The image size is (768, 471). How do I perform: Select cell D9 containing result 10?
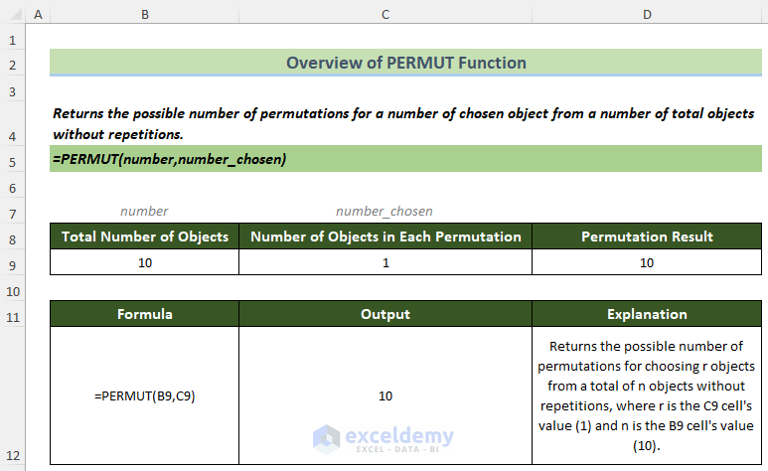point(647,262)
